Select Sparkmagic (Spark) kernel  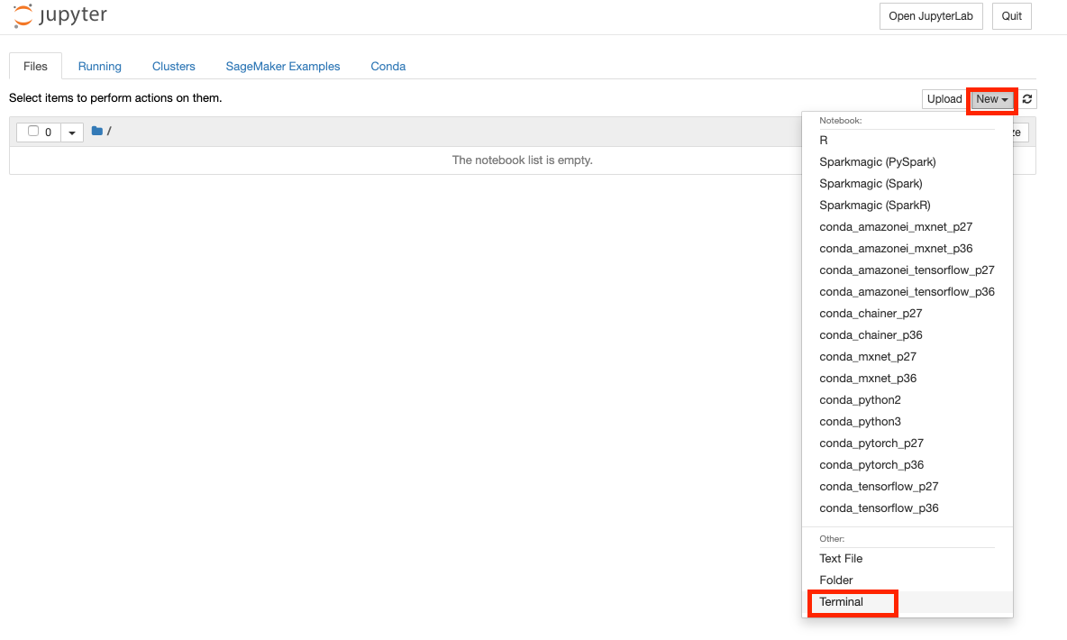pos(907,184)
